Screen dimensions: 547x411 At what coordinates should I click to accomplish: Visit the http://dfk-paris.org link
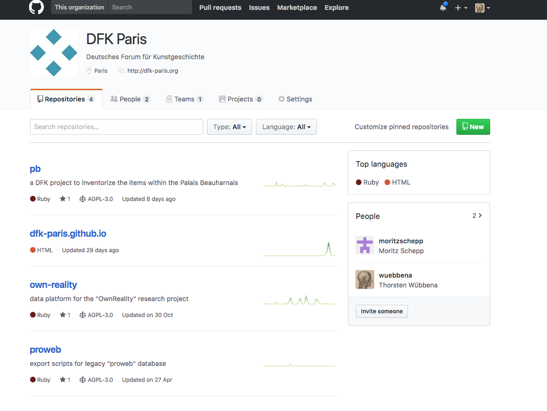point(153,70)
